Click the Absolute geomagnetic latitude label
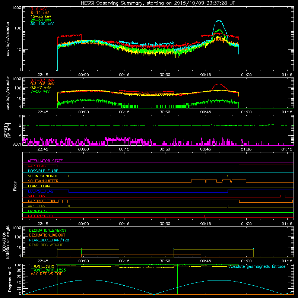 click(x=257, y=266)
